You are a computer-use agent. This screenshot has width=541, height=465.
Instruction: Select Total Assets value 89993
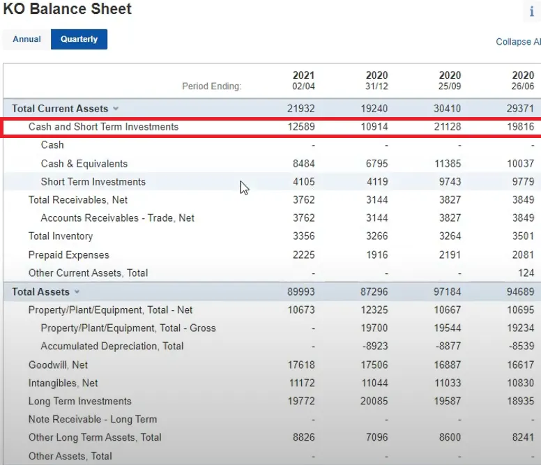(301, 292)
